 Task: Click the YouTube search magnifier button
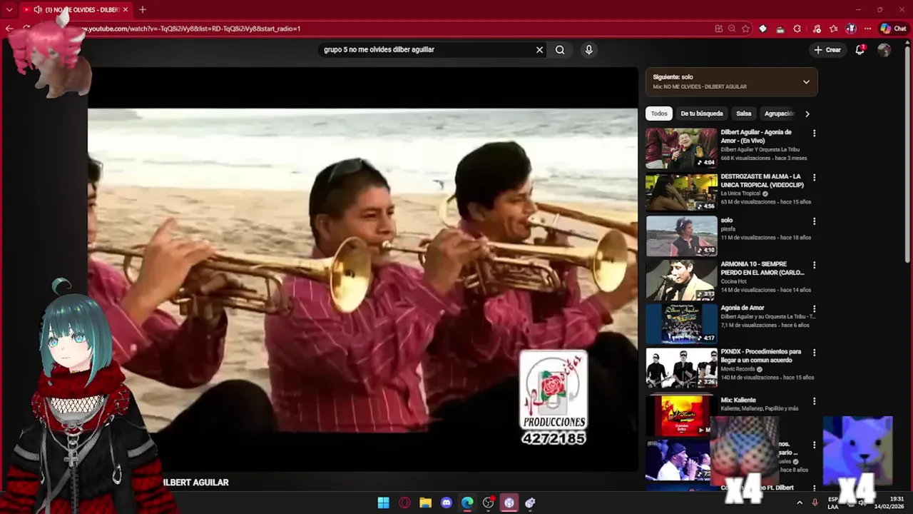pyautogui.click(x=560, y=50)
